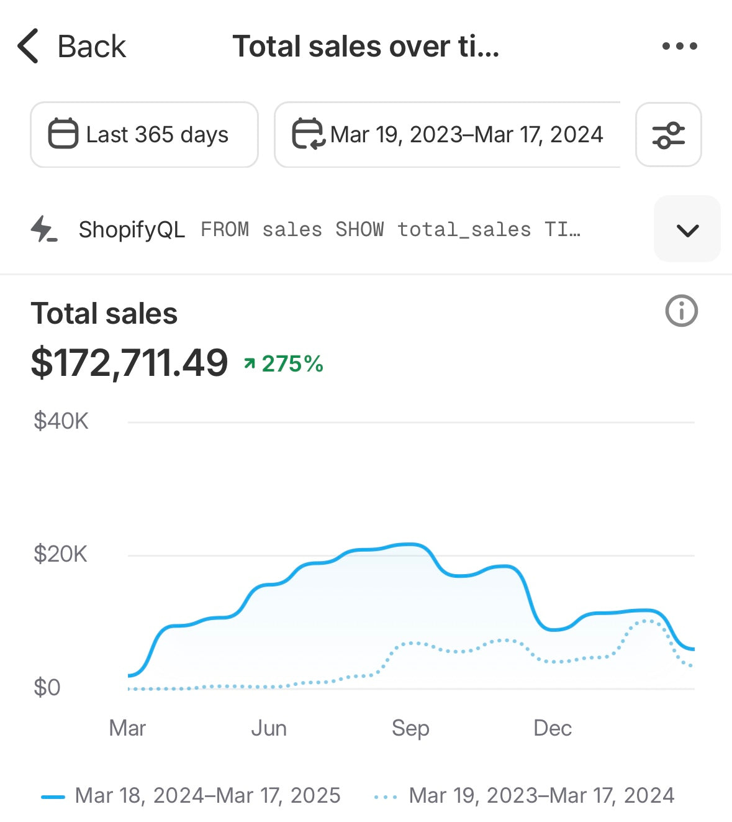The height and width of the screenshot is (822, 732).
Task: Open the filter sliders settings button
Action: click(x=668, y=135)
